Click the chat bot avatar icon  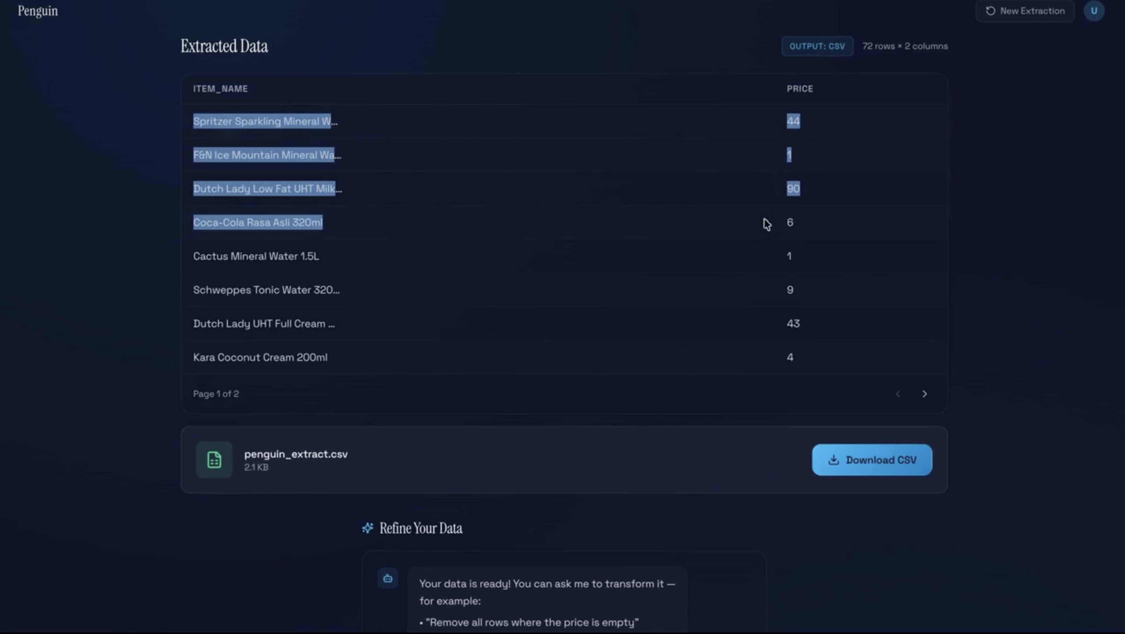click(x=388, y=579)
